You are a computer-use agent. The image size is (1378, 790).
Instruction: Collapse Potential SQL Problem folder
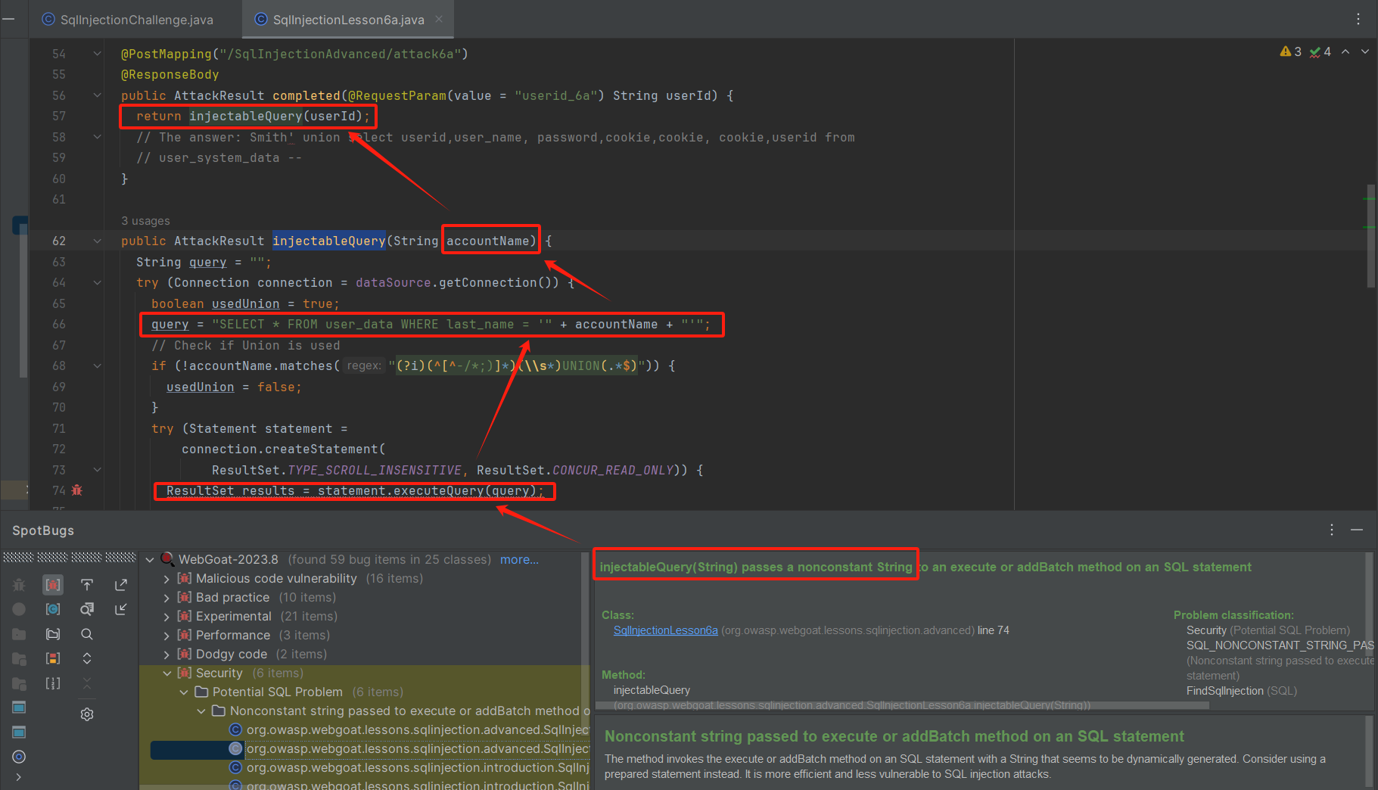[184, 692]
